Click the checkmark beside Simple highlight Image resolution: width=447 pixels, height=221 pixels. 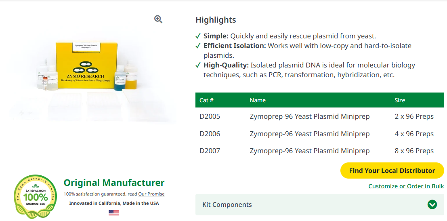198,36
